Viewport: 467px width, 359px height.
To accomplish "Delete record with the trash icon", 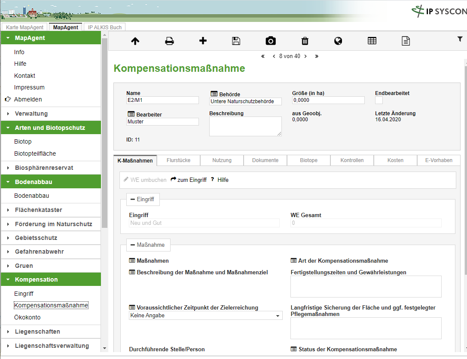I will tap(305, 41).
